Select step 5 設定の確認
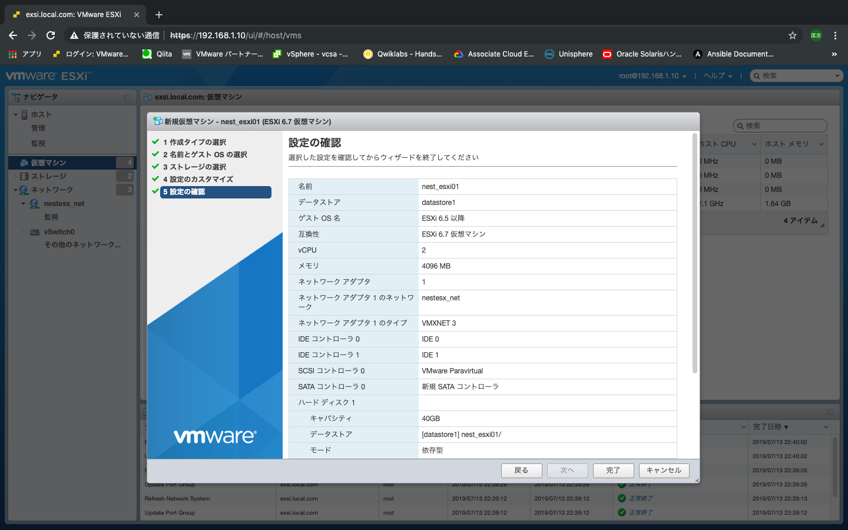The image size is (848, 530). click(216, 192)
